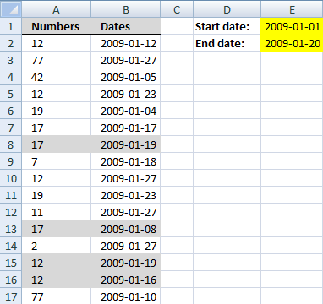The image size is (323, 304).
Task: Click cell B10 date 2009-01-27
Action: [x=126, y=178]
